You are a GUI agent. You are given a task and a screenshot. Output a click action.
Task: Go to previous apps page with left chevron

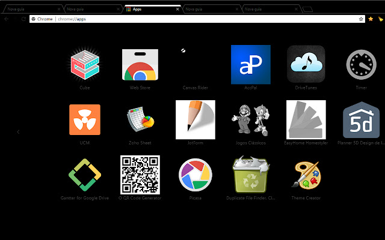click(x=18, y=132)
